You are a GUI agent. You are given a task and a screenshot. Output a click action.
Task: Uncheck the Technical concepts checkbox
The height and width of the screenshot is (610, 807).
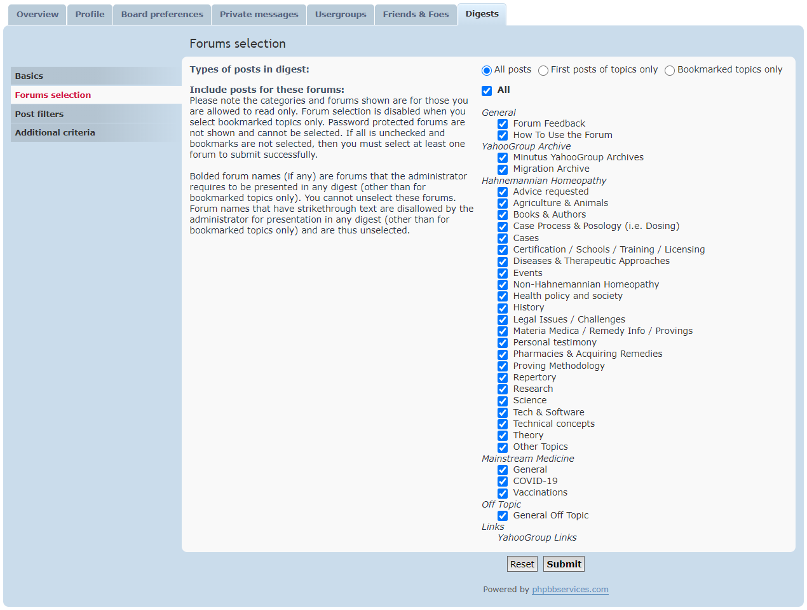[503, 424]
